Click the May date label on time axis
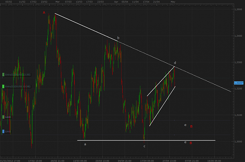The height and width of the screenshot is (162, 245). (173, 2)
